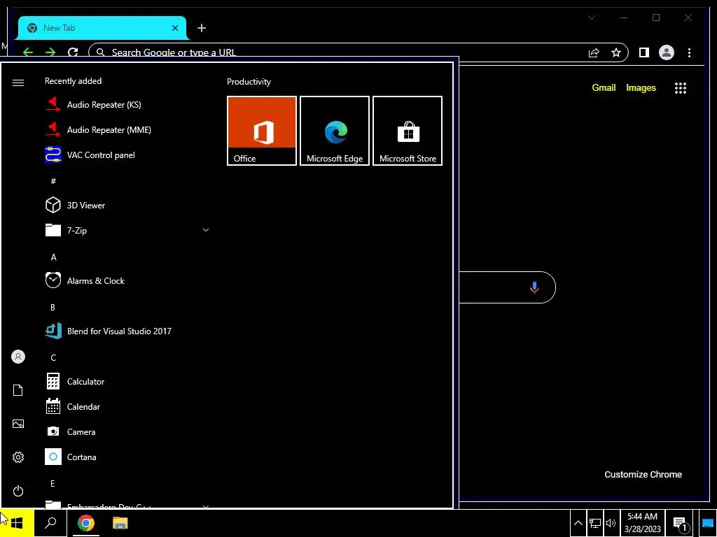Open Gmail link
Screen dimensions: 717x537
click(x=604, y=87)
